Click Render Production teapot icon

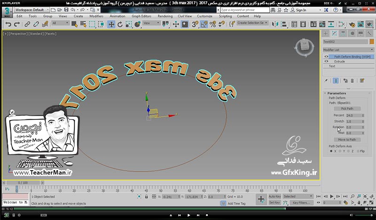[x=369, y=24]
